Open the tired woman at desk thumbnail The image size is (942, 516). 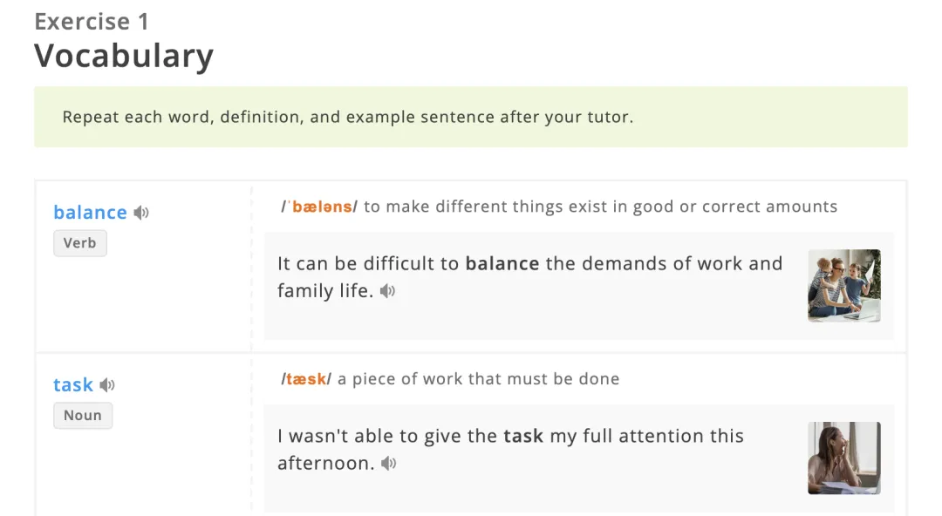click(844, 458)
